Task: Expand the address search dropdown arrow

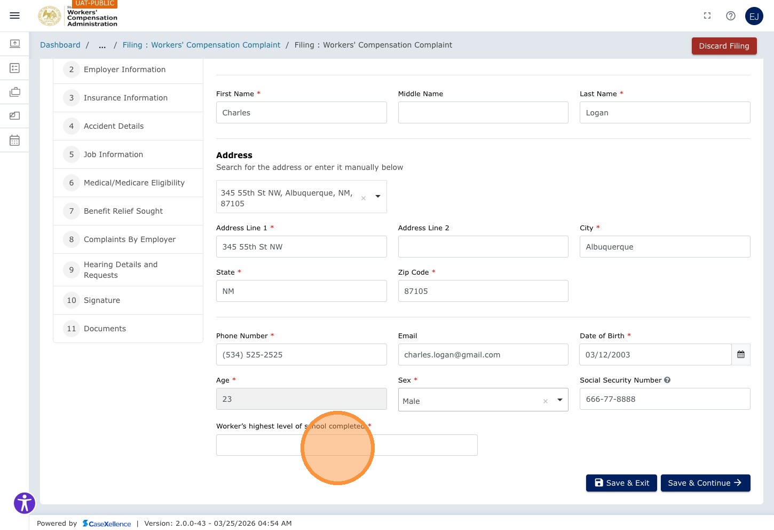Action: click(378, 197)
